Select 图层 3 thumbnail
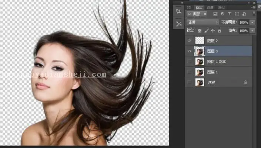 200,51
